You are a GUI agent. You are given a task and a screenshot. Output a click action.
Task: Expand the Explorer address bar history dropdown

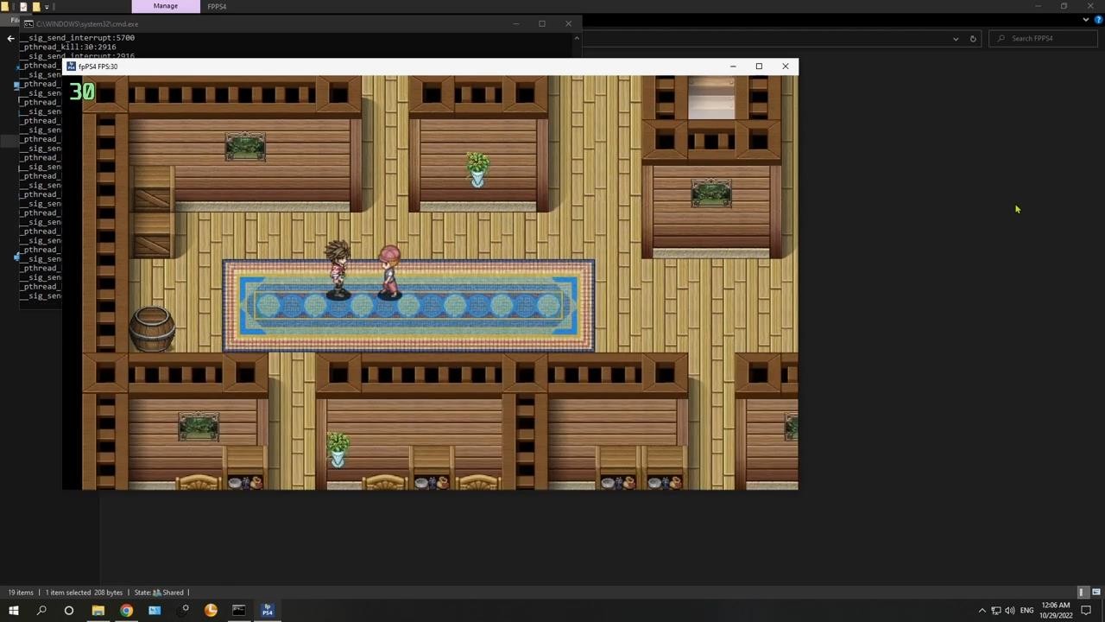956,39
